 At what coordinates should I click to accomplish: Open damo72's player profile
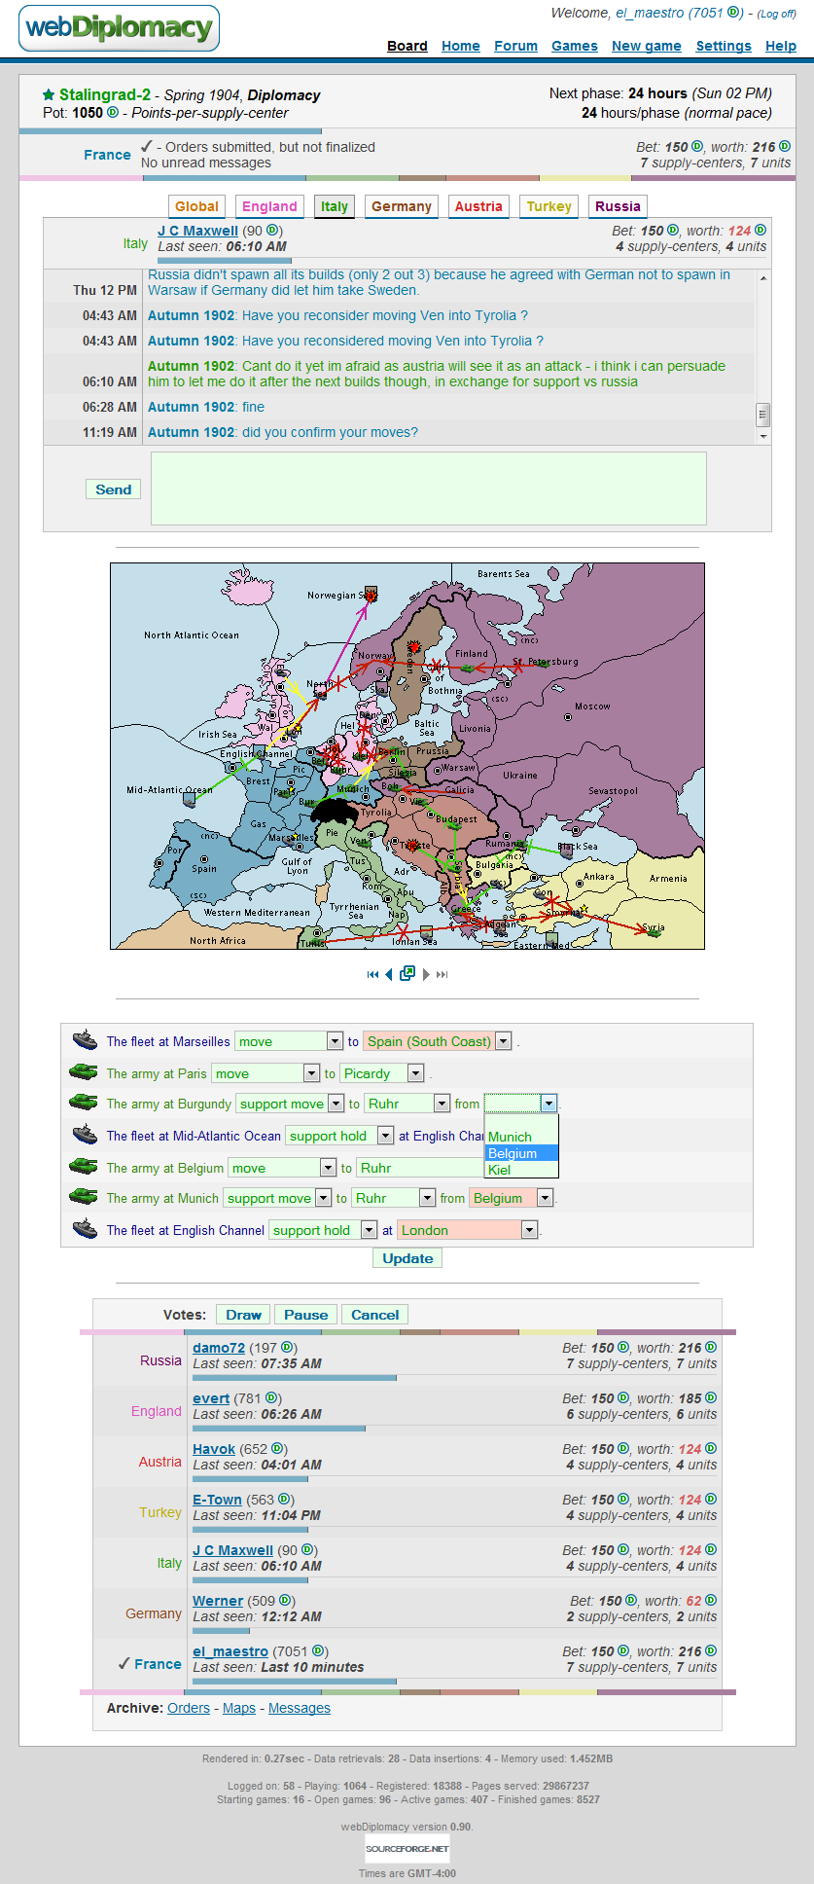tap(219, 1348)
